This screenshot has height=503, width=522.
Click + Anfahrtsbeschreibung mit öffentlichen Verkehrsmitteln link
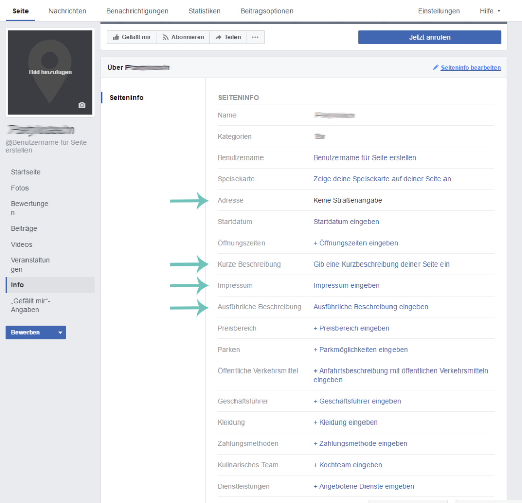click(x=401, y=375)
